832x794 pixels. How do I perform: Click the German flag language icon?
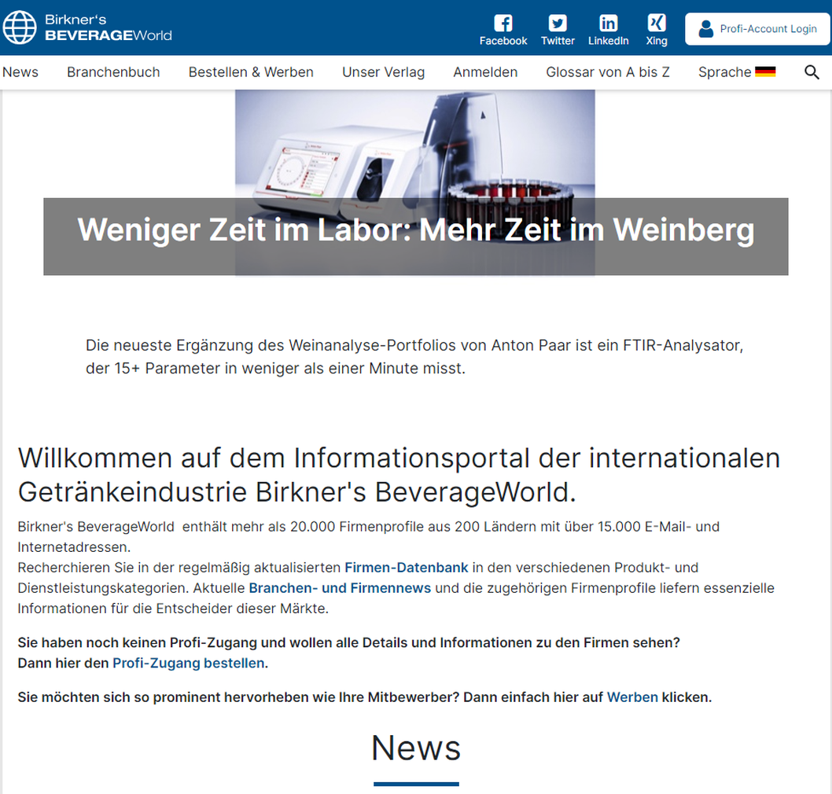click(765, 72)
